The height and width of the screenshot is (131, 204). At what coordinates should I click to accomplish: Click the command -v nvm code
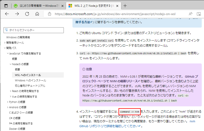click(x=130, y=112)
